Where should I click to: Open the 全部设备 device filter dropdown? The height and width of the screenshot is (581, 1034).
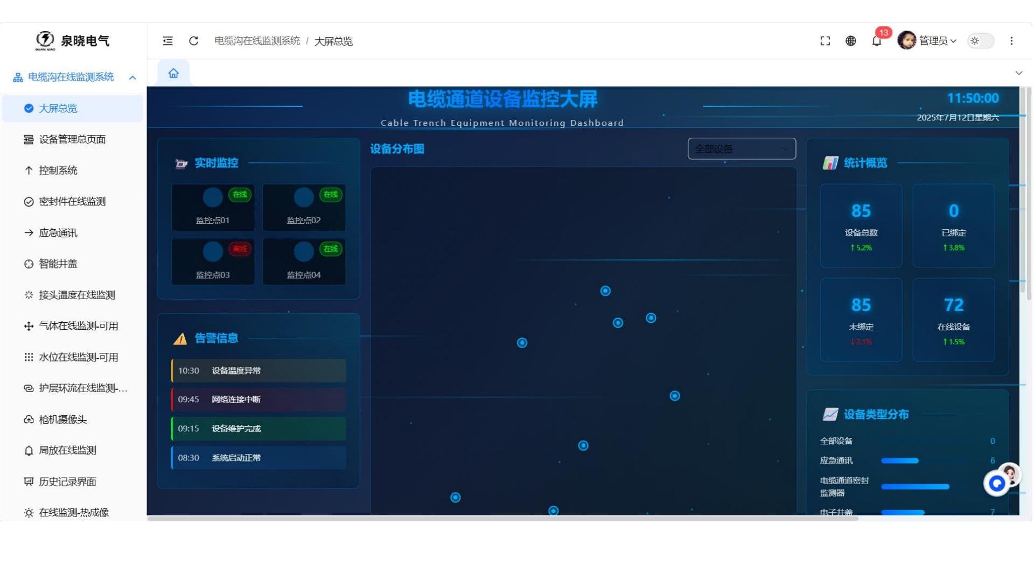pyautogui.click(x=742, y=149)
